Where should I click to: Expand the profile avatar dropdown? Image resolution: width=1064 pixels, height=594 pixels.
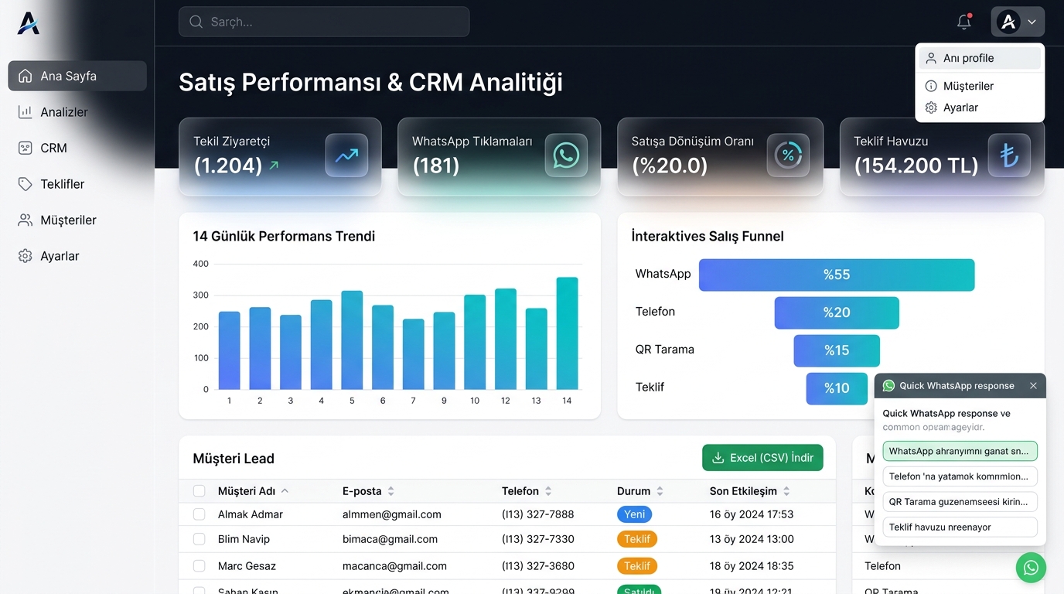pyautogui.click(x=1018, y=22)
